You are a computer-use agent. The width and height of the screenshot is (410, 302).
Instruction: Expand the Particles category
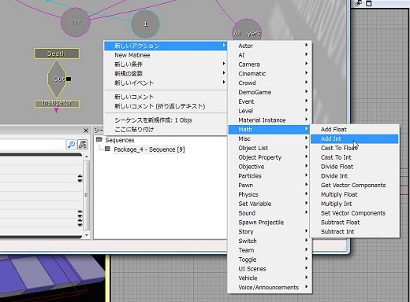[x=270, y=176]
